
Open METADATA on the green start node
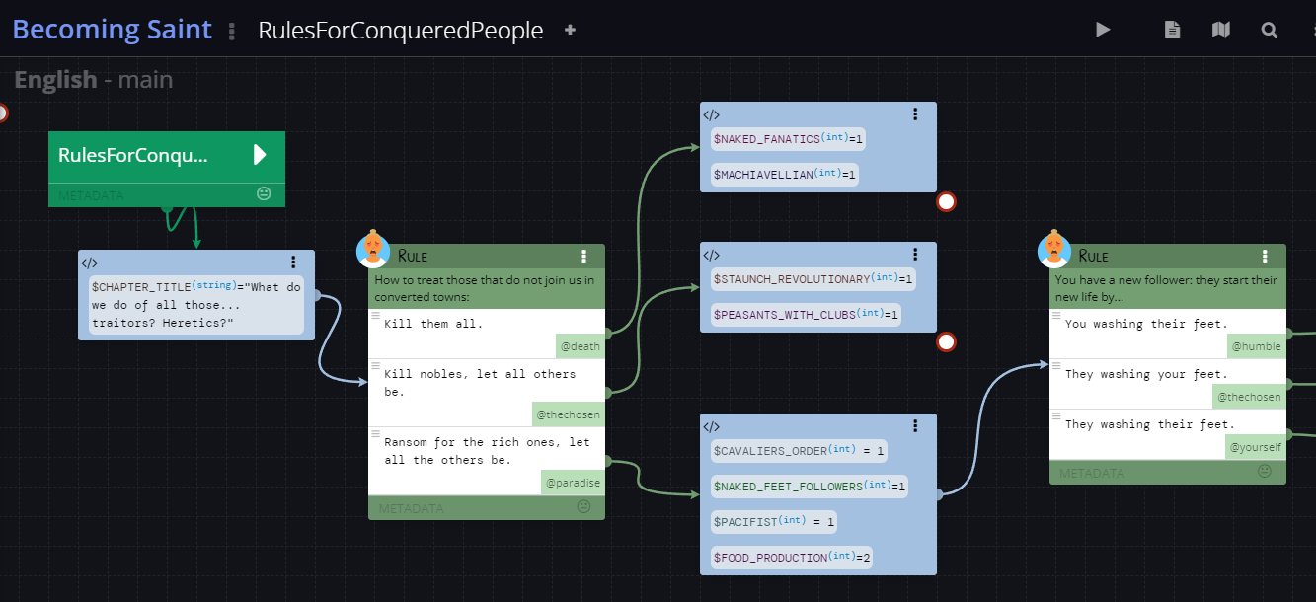coord(91,195)
